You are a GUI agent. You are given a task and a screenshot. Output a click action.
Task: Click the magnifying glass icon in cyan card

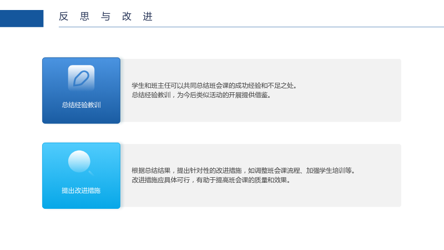coord(81,163)
